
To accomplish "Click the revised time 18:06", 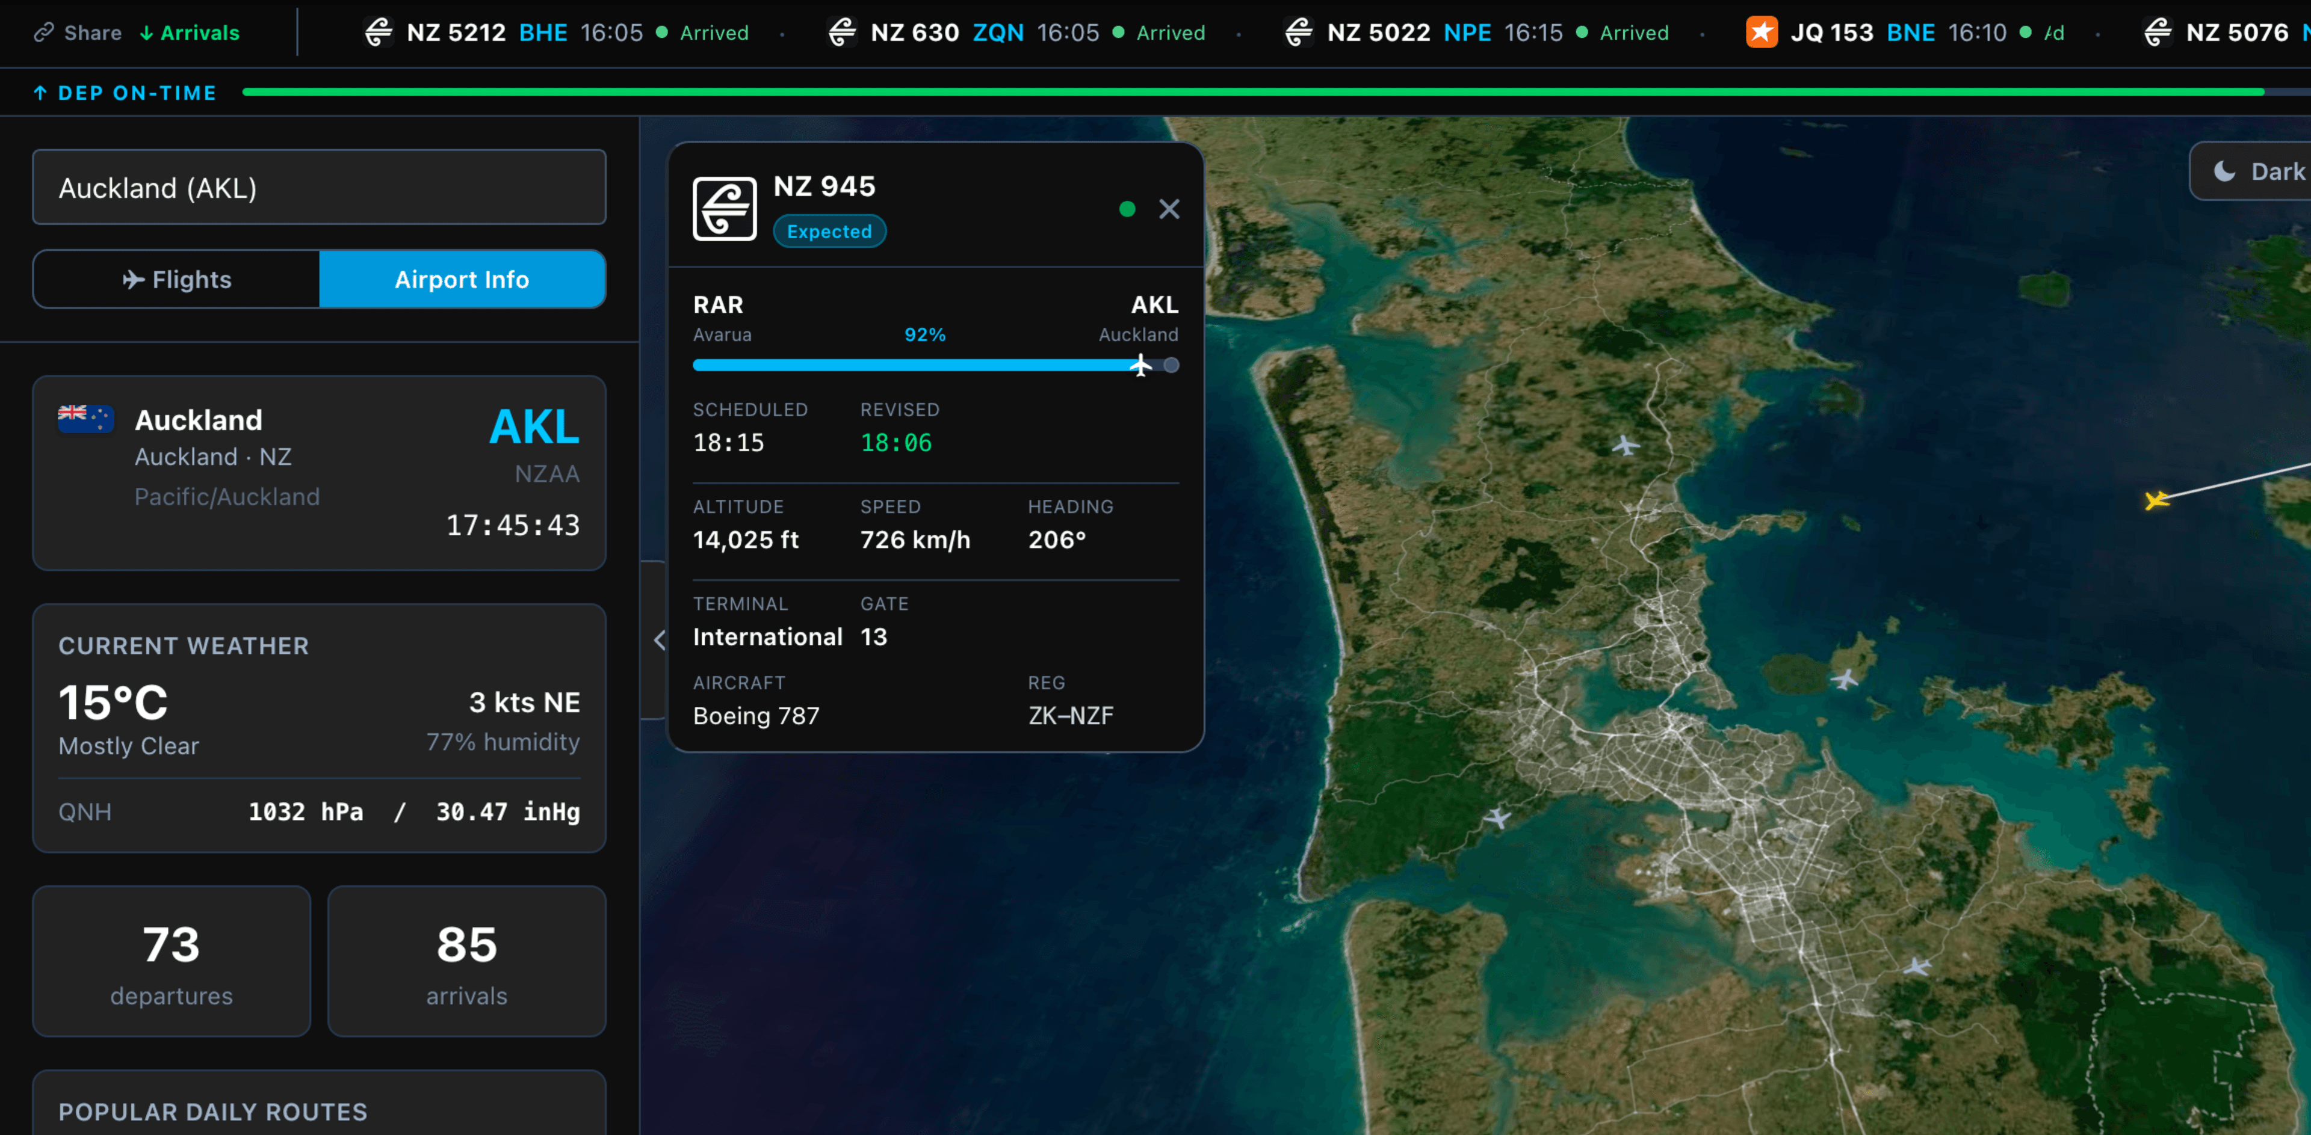I will coord(896,443).
